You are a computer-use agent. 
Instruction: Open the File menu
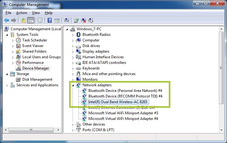coord(8,13)
